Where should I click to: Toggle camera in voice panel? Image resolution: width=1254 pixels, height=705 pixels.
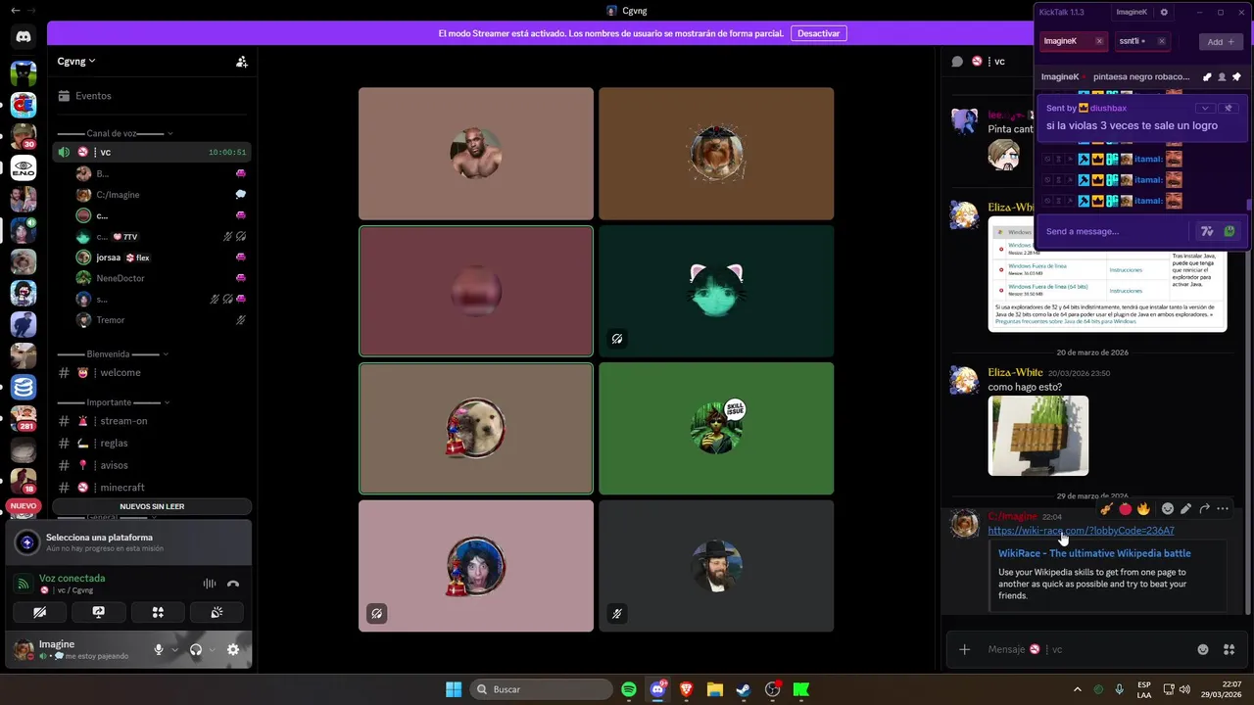pos(39,612)
